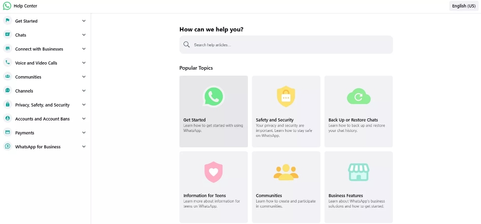This screenshot has width=481, height=224.
Task: Select Chats in the sidebar menu
Action: (x=21, y=35)
